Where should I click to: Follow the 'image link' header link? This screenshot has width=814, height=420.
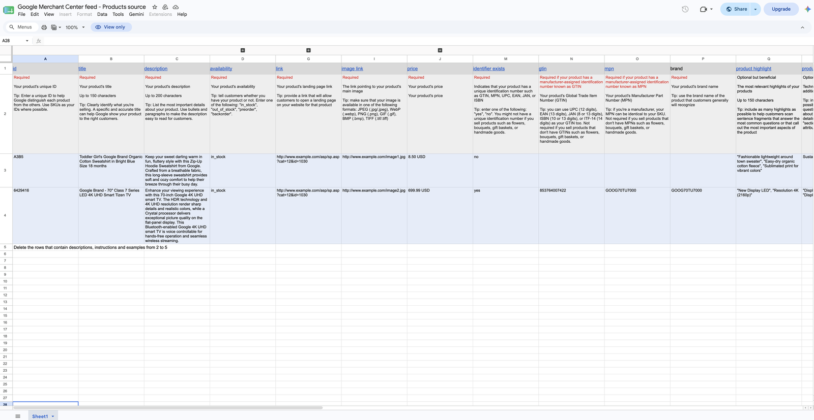tap(353, 69)
